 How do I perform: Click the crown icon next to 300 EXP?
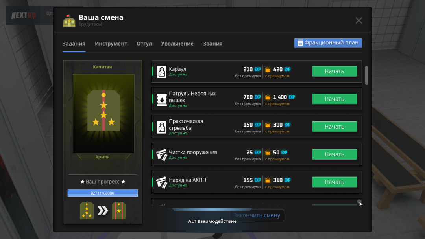[268, 125]
